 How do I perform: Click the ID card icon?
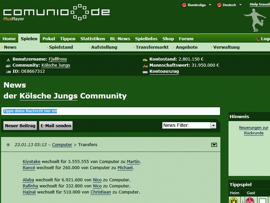8,72
